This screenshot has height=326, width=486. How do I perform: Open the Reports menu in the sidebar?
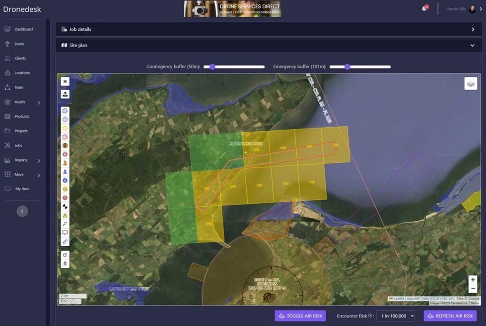click(x=21, y=160)
